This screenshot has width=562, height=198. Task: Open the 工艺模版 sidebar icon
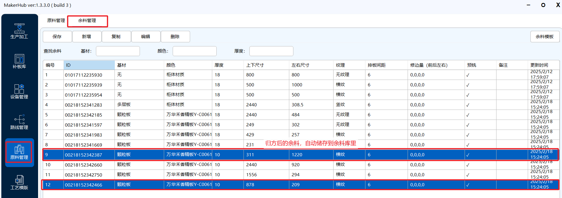[19, 182]
